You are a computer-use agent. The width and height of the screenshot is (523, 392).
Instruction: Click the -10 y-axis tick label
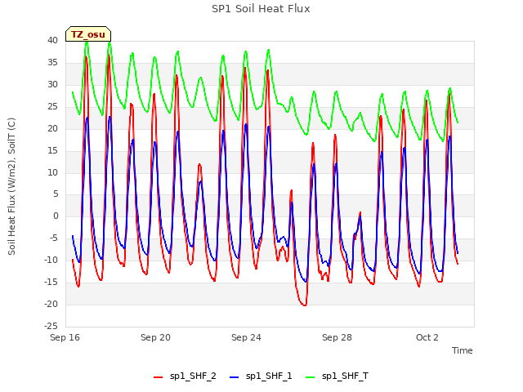tap(51, 260)
